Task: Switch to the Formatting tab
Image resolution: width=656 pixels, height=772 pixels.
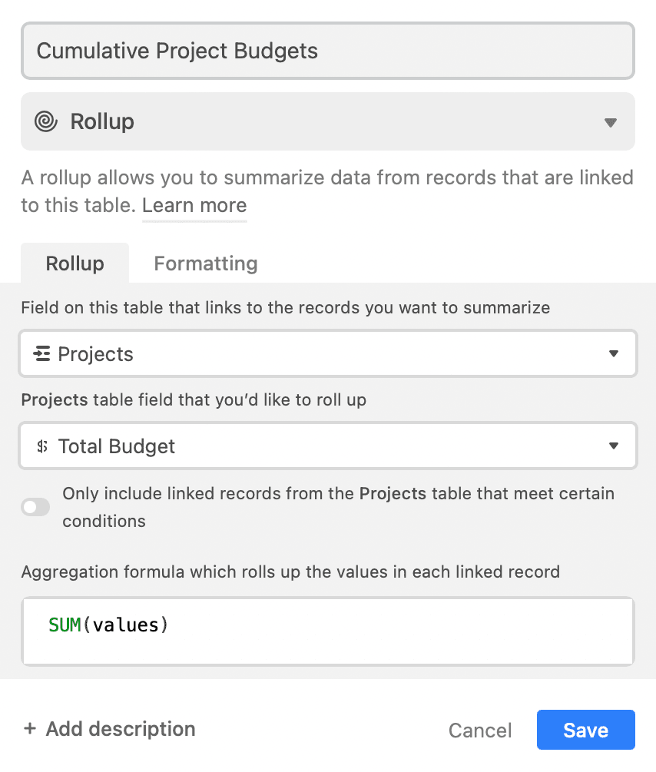Action: coord(205,263)
